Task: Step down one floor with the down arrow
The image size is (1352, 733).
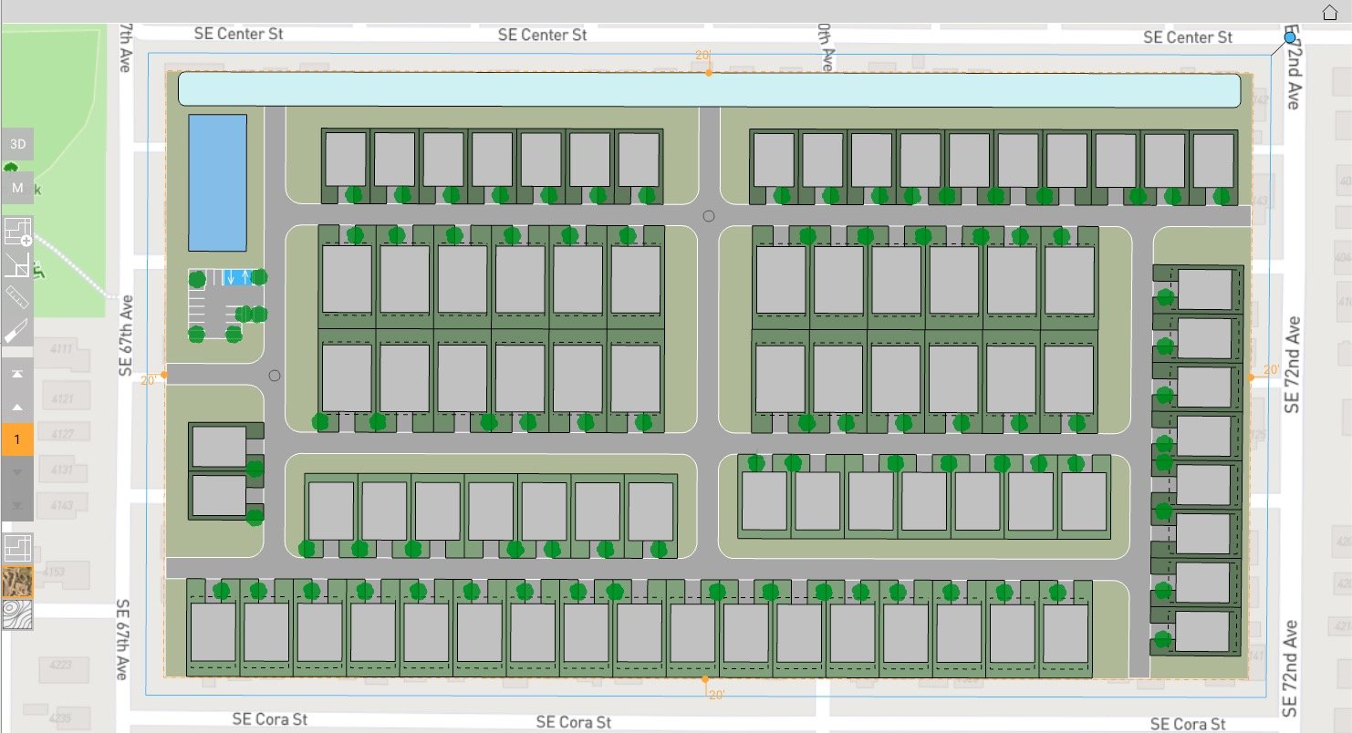Action: pyautogui.click(x=16, y=472)
